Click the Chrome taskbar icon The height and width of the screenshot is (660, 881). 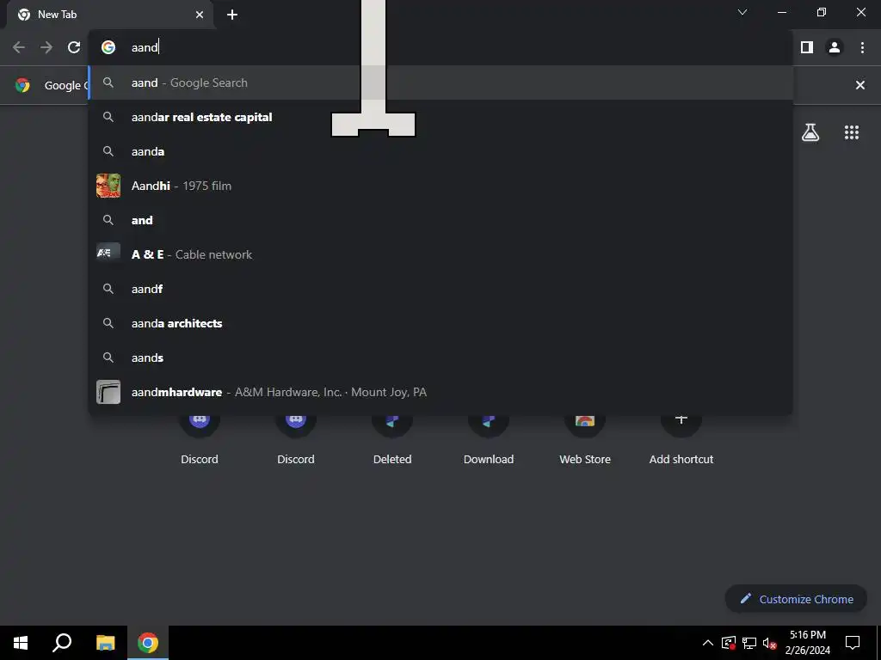148,643
